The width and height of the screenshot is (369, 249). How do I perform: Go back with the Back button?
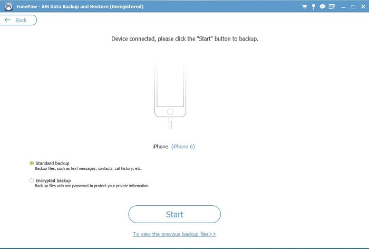click(18, 20)
